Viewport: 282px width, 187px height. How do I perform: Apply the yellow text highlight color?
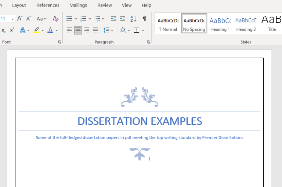point(36,30)
